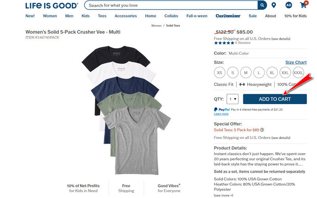317x198 pixels.
Task: Open the Accessories menu
Action: (126, 16)
